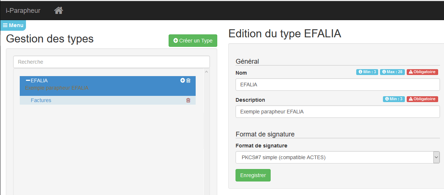444x195 pixels.
Task: Click the Nom Obligatoire warning badge
Action: pyautogui.click(x=422, y=72)
